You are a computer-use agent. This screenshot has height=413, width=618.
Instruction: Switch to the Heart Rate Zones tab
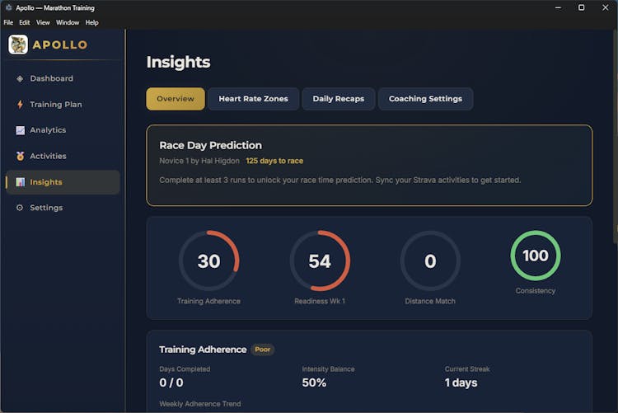pyautogui.click(x=253, y=99)
